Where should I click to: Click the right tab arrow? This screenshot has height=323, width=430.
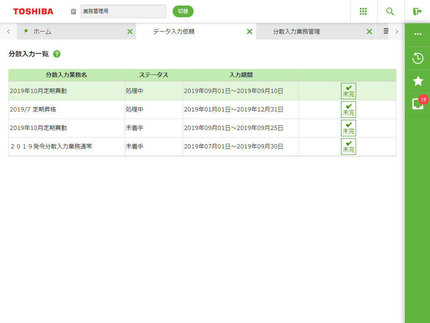(396, 32)
